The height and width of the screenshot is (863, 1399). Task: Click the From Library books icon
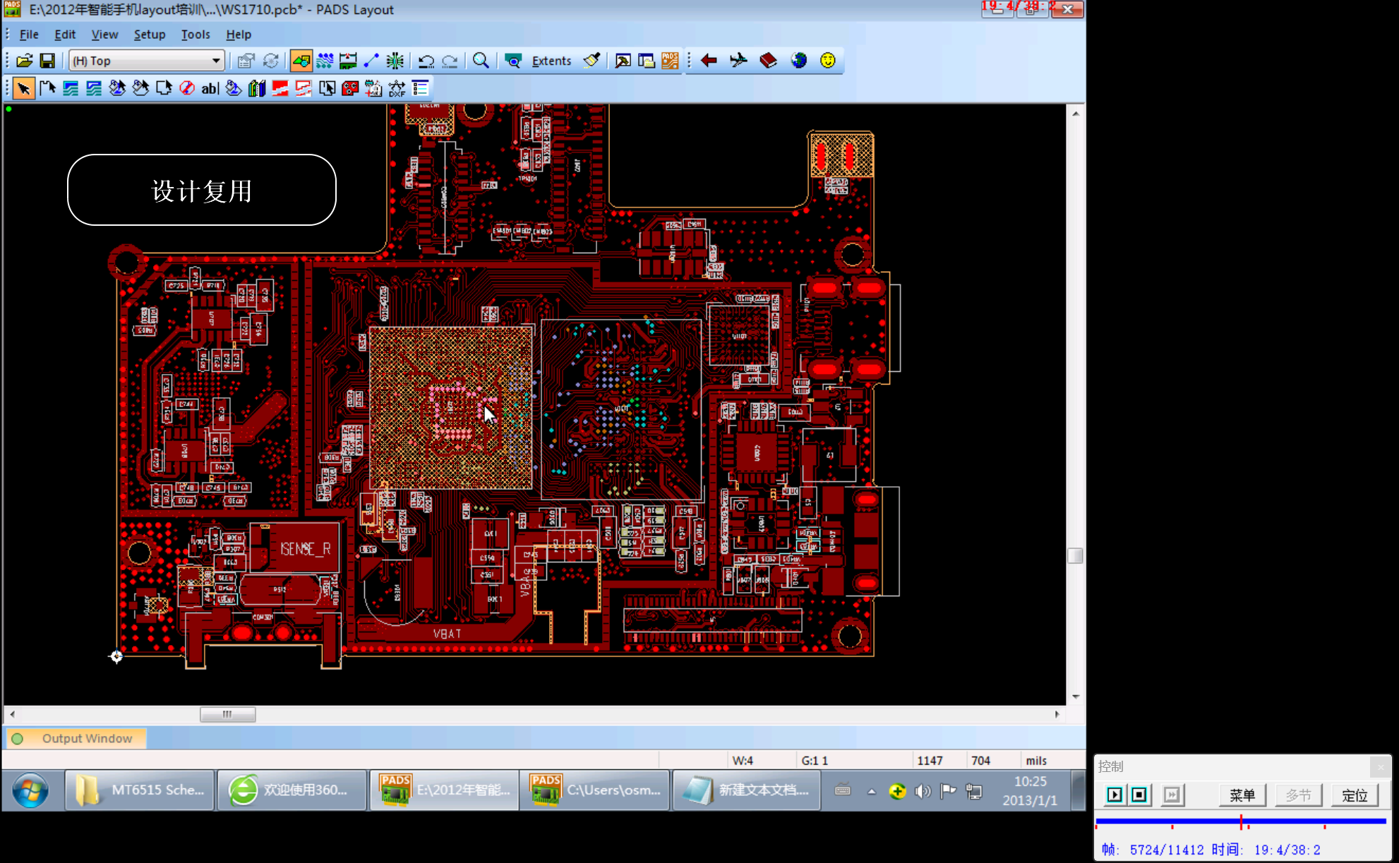[x=257, y=88]
